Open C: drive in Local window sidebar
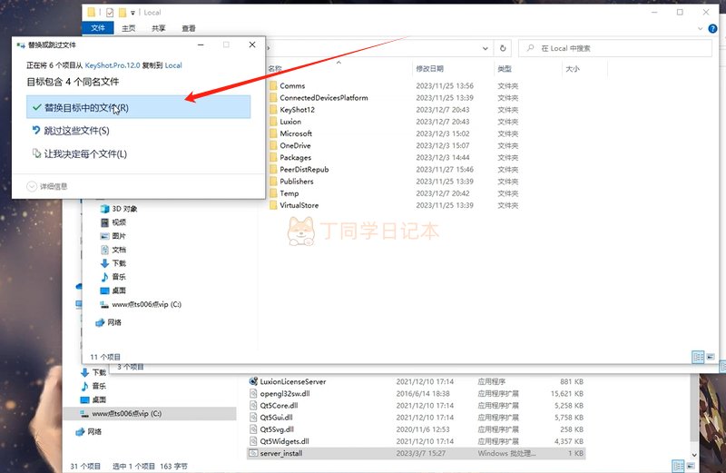726x473 pixels. [x=141, y=304]
